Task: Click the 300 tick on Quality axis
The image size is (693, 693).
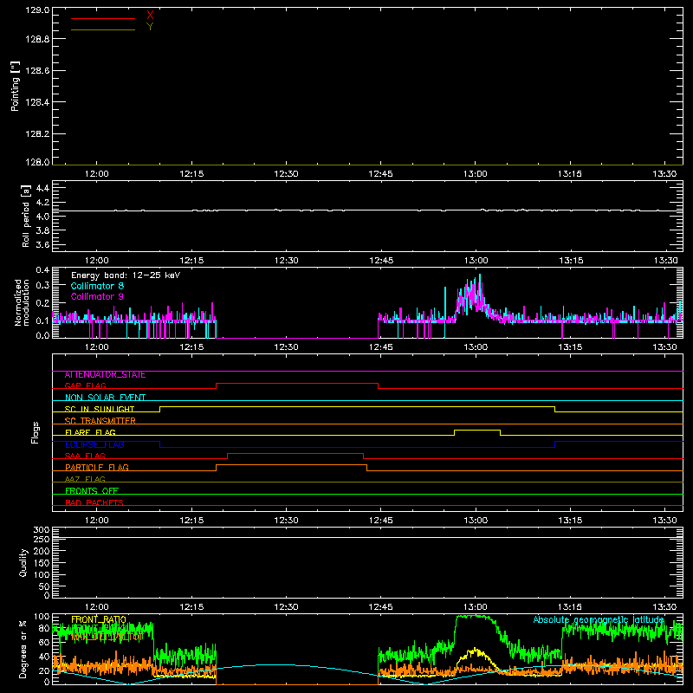Action: [41, 530]
